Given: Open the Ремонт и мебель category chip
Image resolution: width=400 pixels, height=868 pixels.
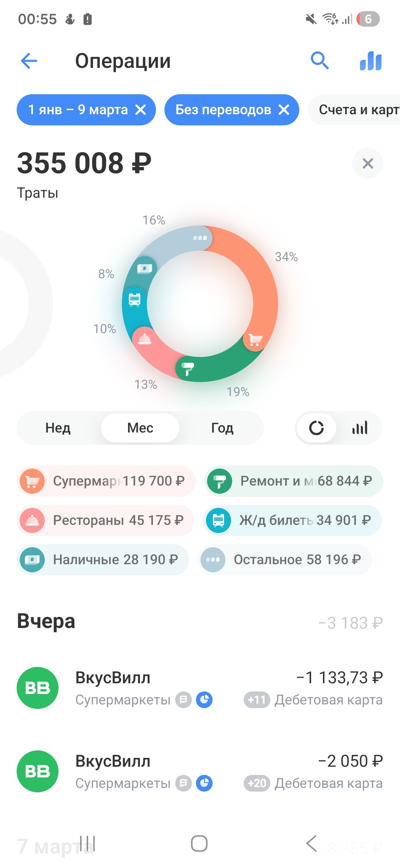Looking at the screenshot, I should tap(293, 481).
